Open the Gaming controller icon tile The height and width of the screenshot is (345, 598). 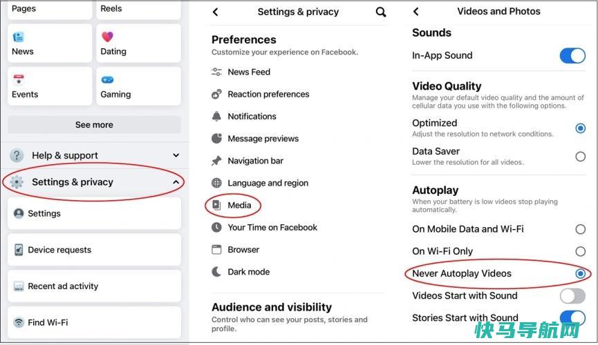tap(138, 86)
